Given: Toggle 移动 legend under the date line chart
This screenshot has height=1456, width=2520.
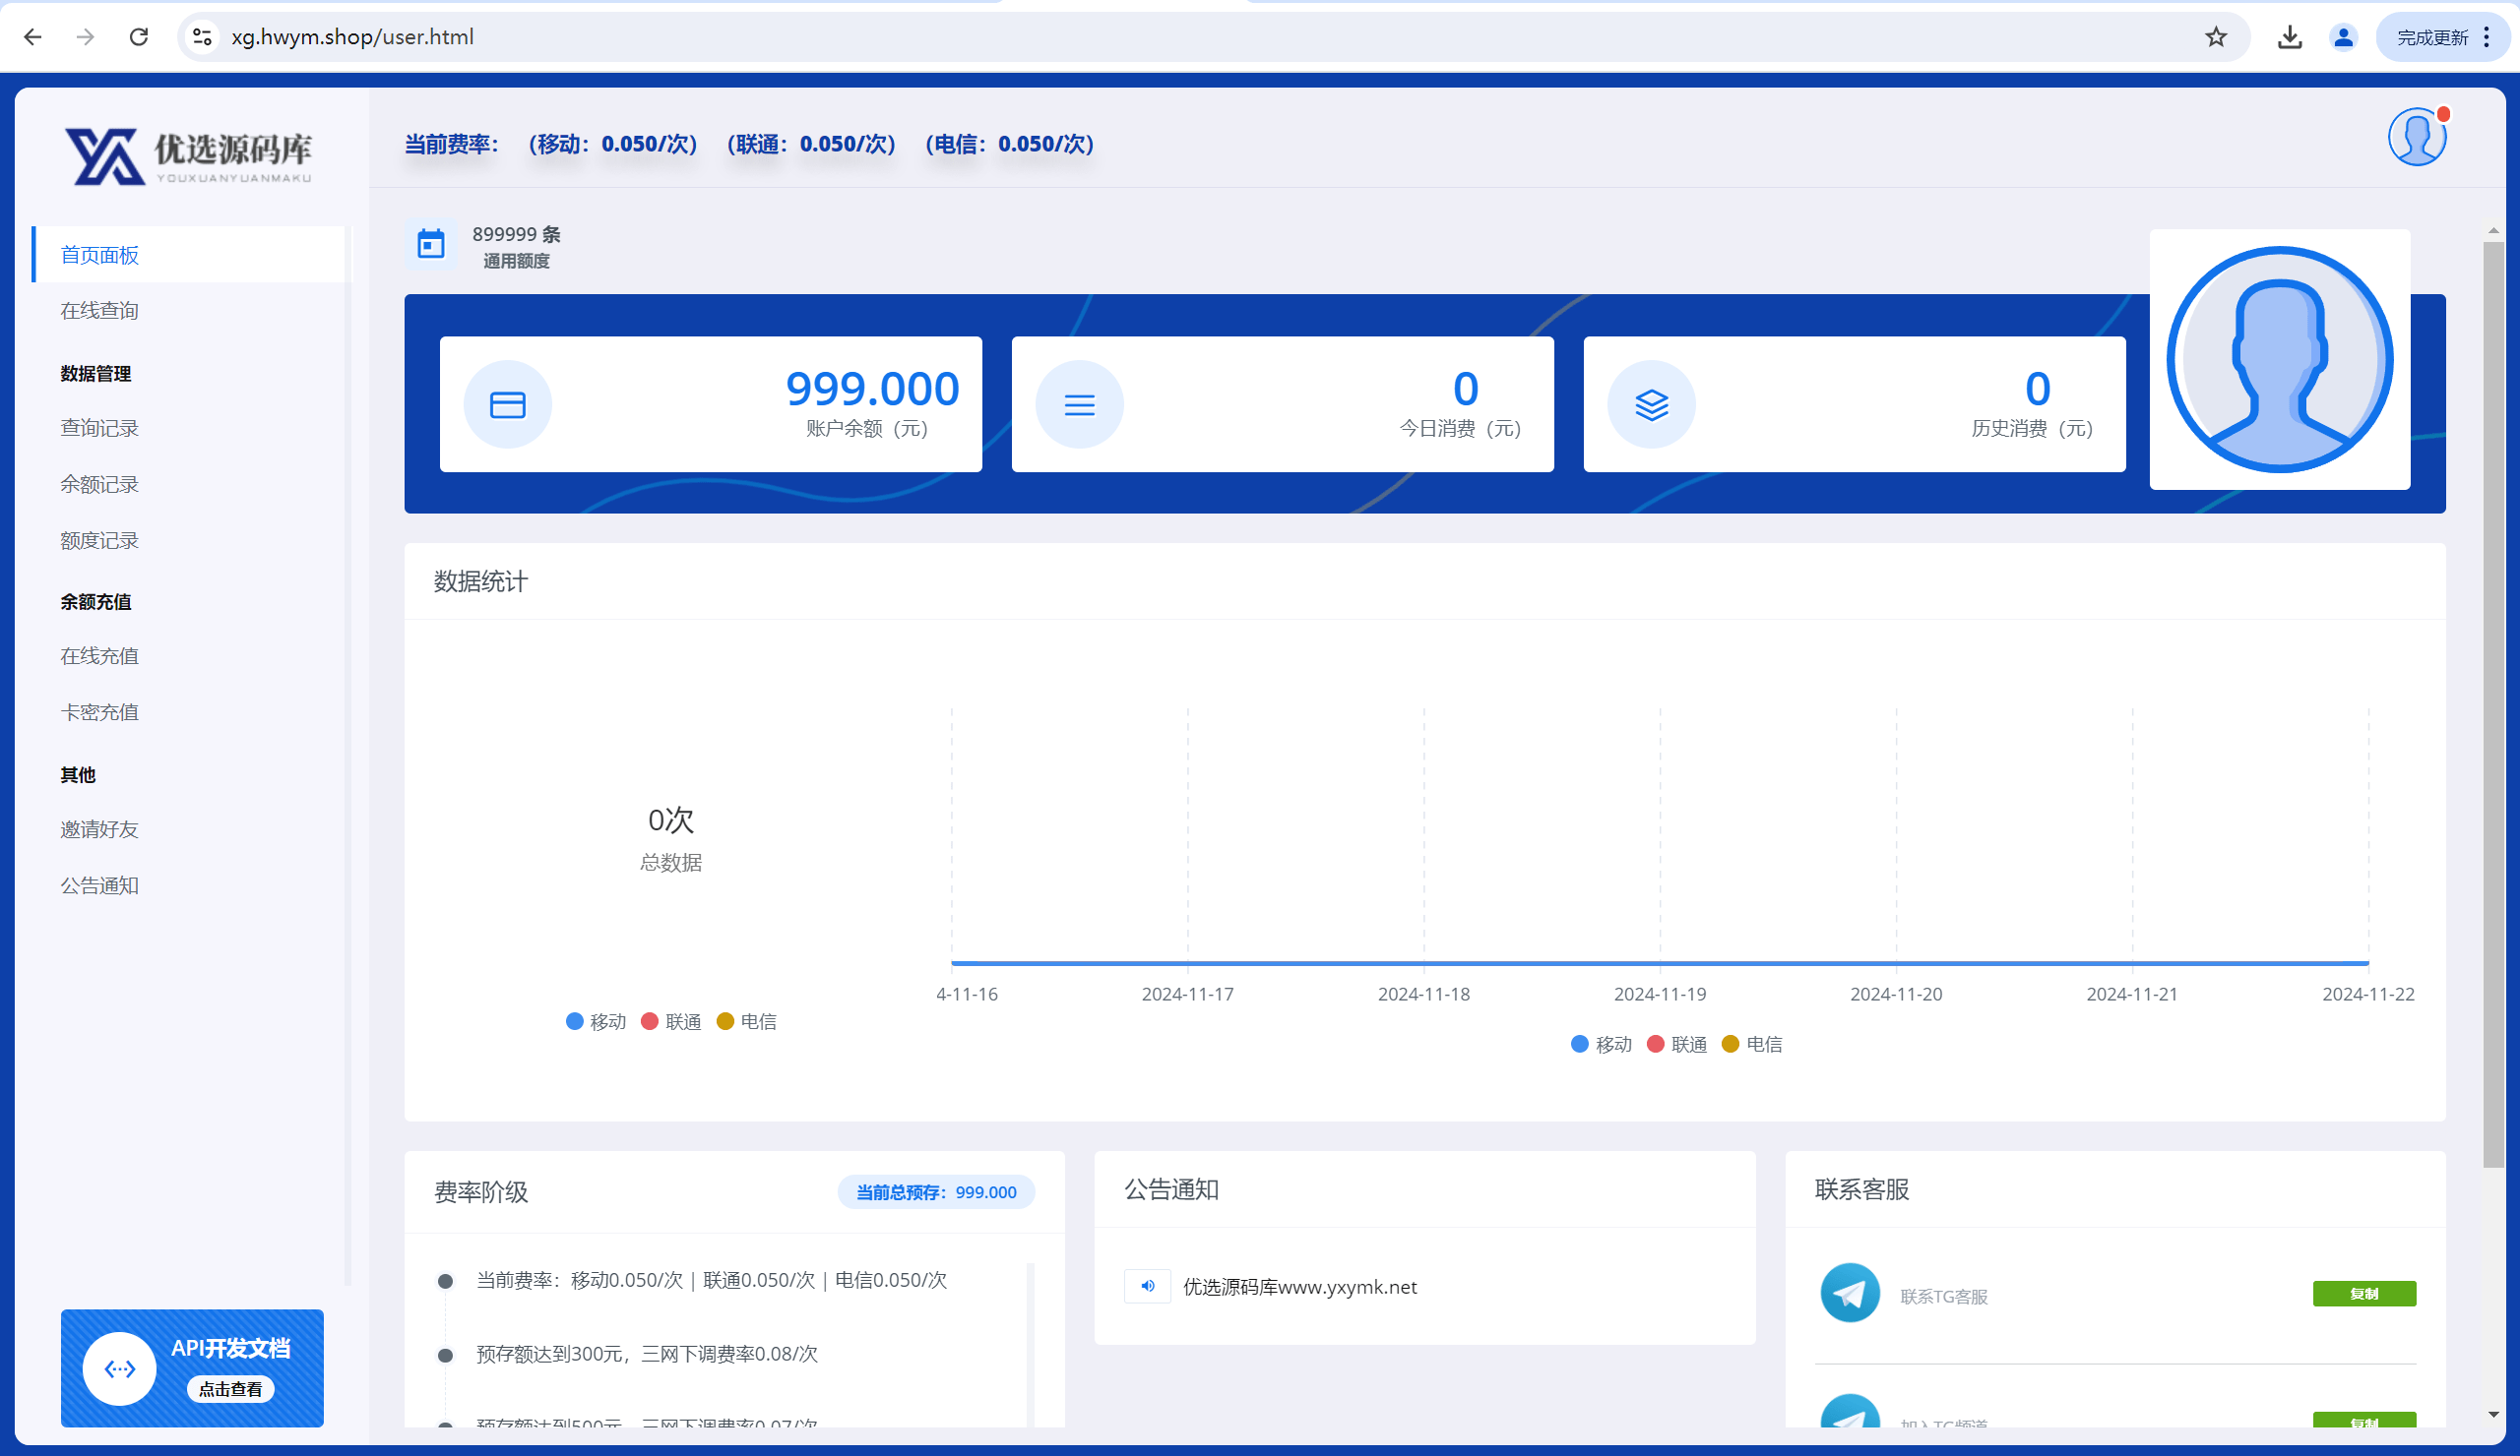Looking at the screenshot, I should pos(1601,1043).
